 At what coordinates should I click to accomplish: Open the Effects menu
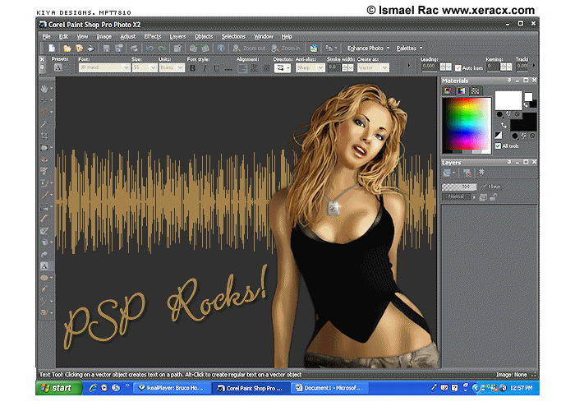point(153,36)
